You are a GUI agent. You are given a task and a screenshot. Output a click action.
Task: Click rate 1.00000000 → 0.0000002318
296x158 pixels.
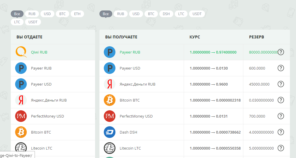pos(215,100)
